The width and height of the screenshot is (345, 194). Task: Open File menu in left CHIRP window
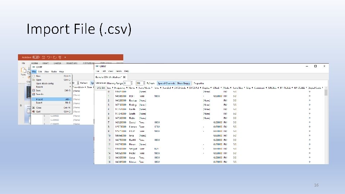coord(34,71)
